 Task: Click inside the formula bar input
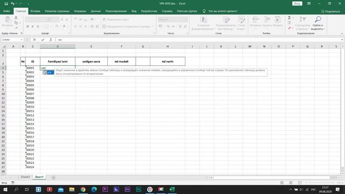click(198, 39)
